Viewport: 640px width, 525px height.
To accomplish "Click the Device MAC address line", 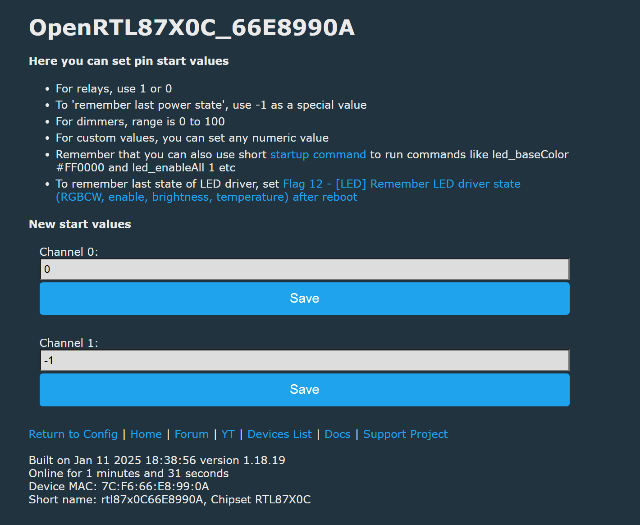I will [119, 486].
